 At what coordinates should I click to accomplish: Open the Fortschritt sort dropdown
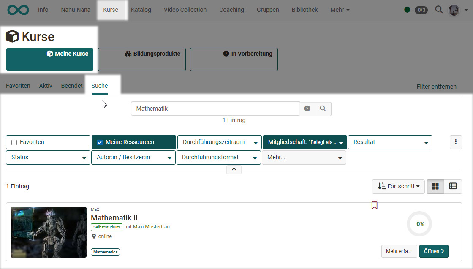(398, 186)
